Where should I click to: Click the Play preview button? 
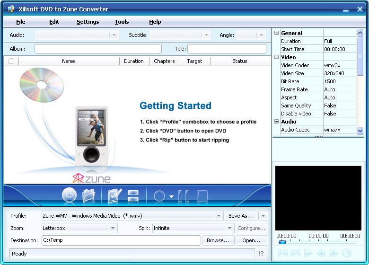[x=308, y=253]
